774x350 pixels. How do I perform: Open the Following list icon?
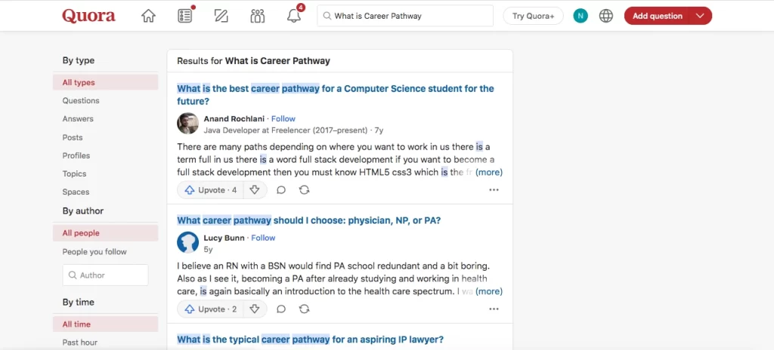point(184,16)
